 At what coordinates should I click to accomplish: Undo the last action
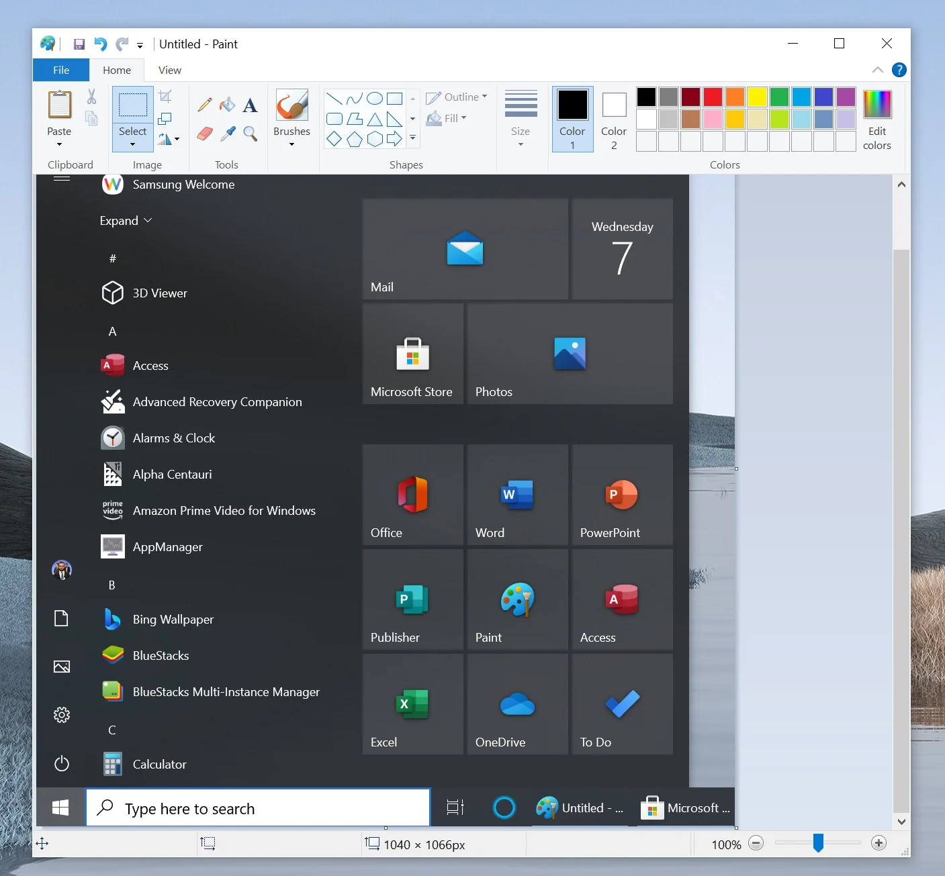101,44
